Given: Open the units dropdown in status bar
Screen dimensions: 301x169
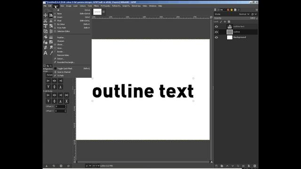Looking at the screenshot, I should coord(88,166).
